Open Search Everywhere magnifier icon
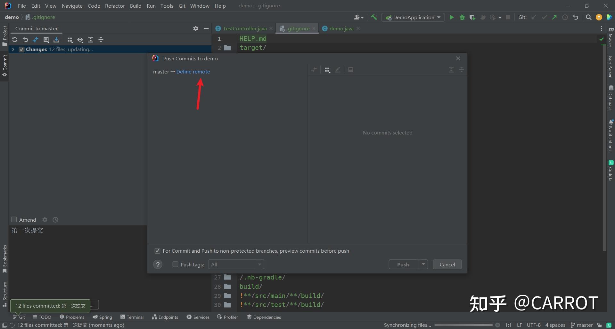 click(588, 17)
